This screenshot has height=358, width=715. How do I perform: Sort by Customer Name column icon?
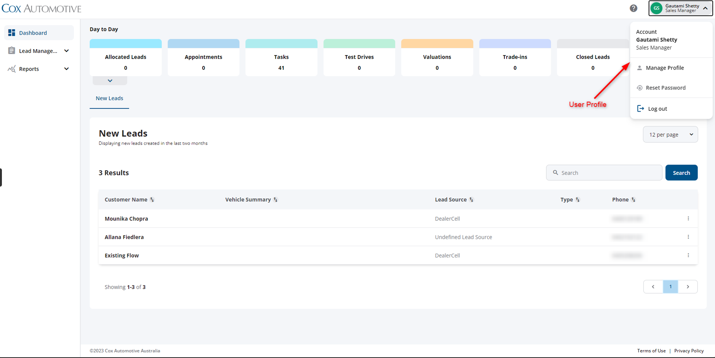(x=152, y=200)
